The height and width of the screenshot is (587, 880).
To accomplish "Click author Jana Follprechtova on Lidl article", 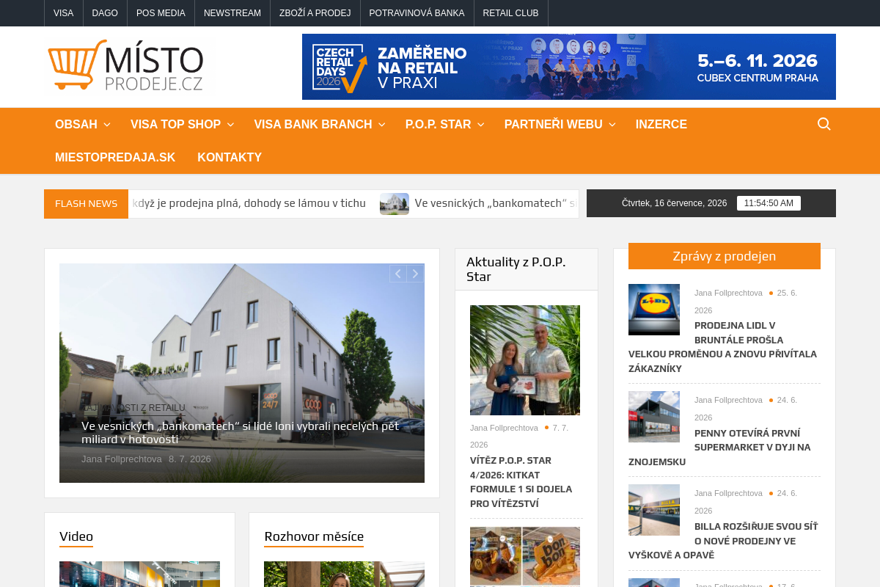I will 728,293.
